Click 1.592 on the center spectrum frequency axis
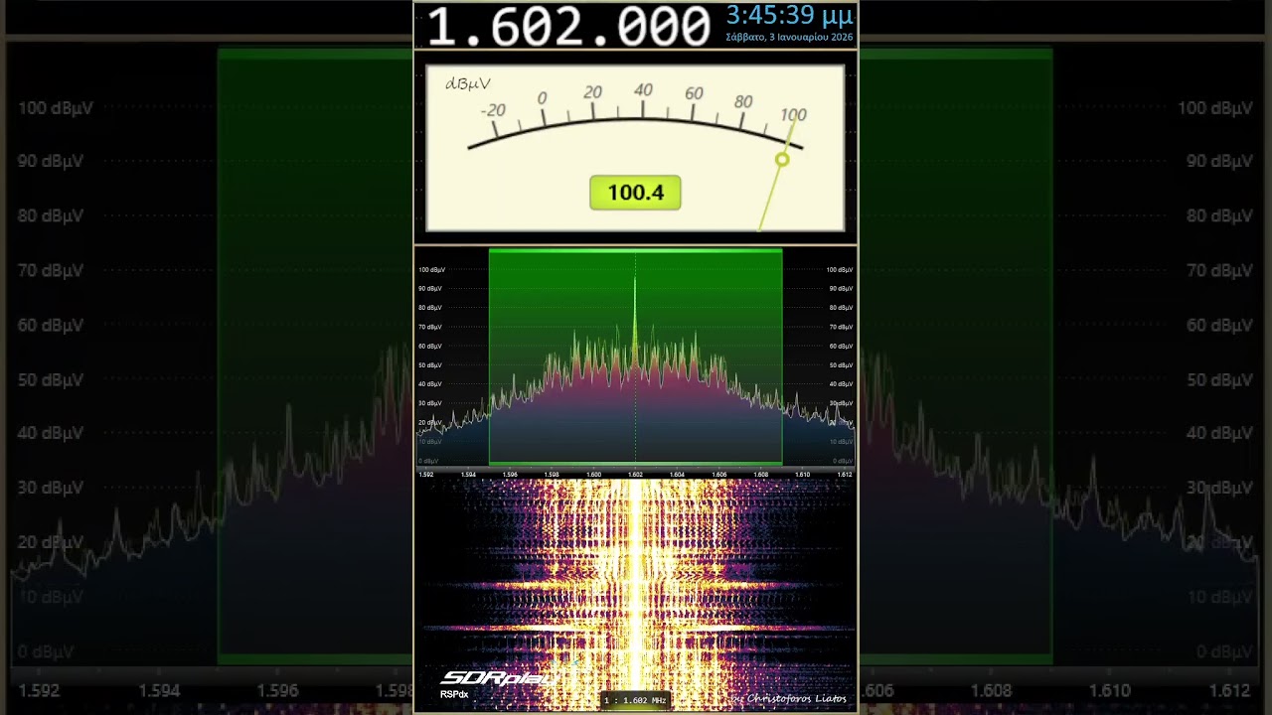Image resolution: width=1272 pixels, height=715 pixels. click(x=426, y=475)
